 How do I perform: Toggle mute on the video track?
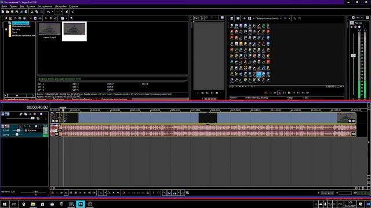click(x=35, y=114)
